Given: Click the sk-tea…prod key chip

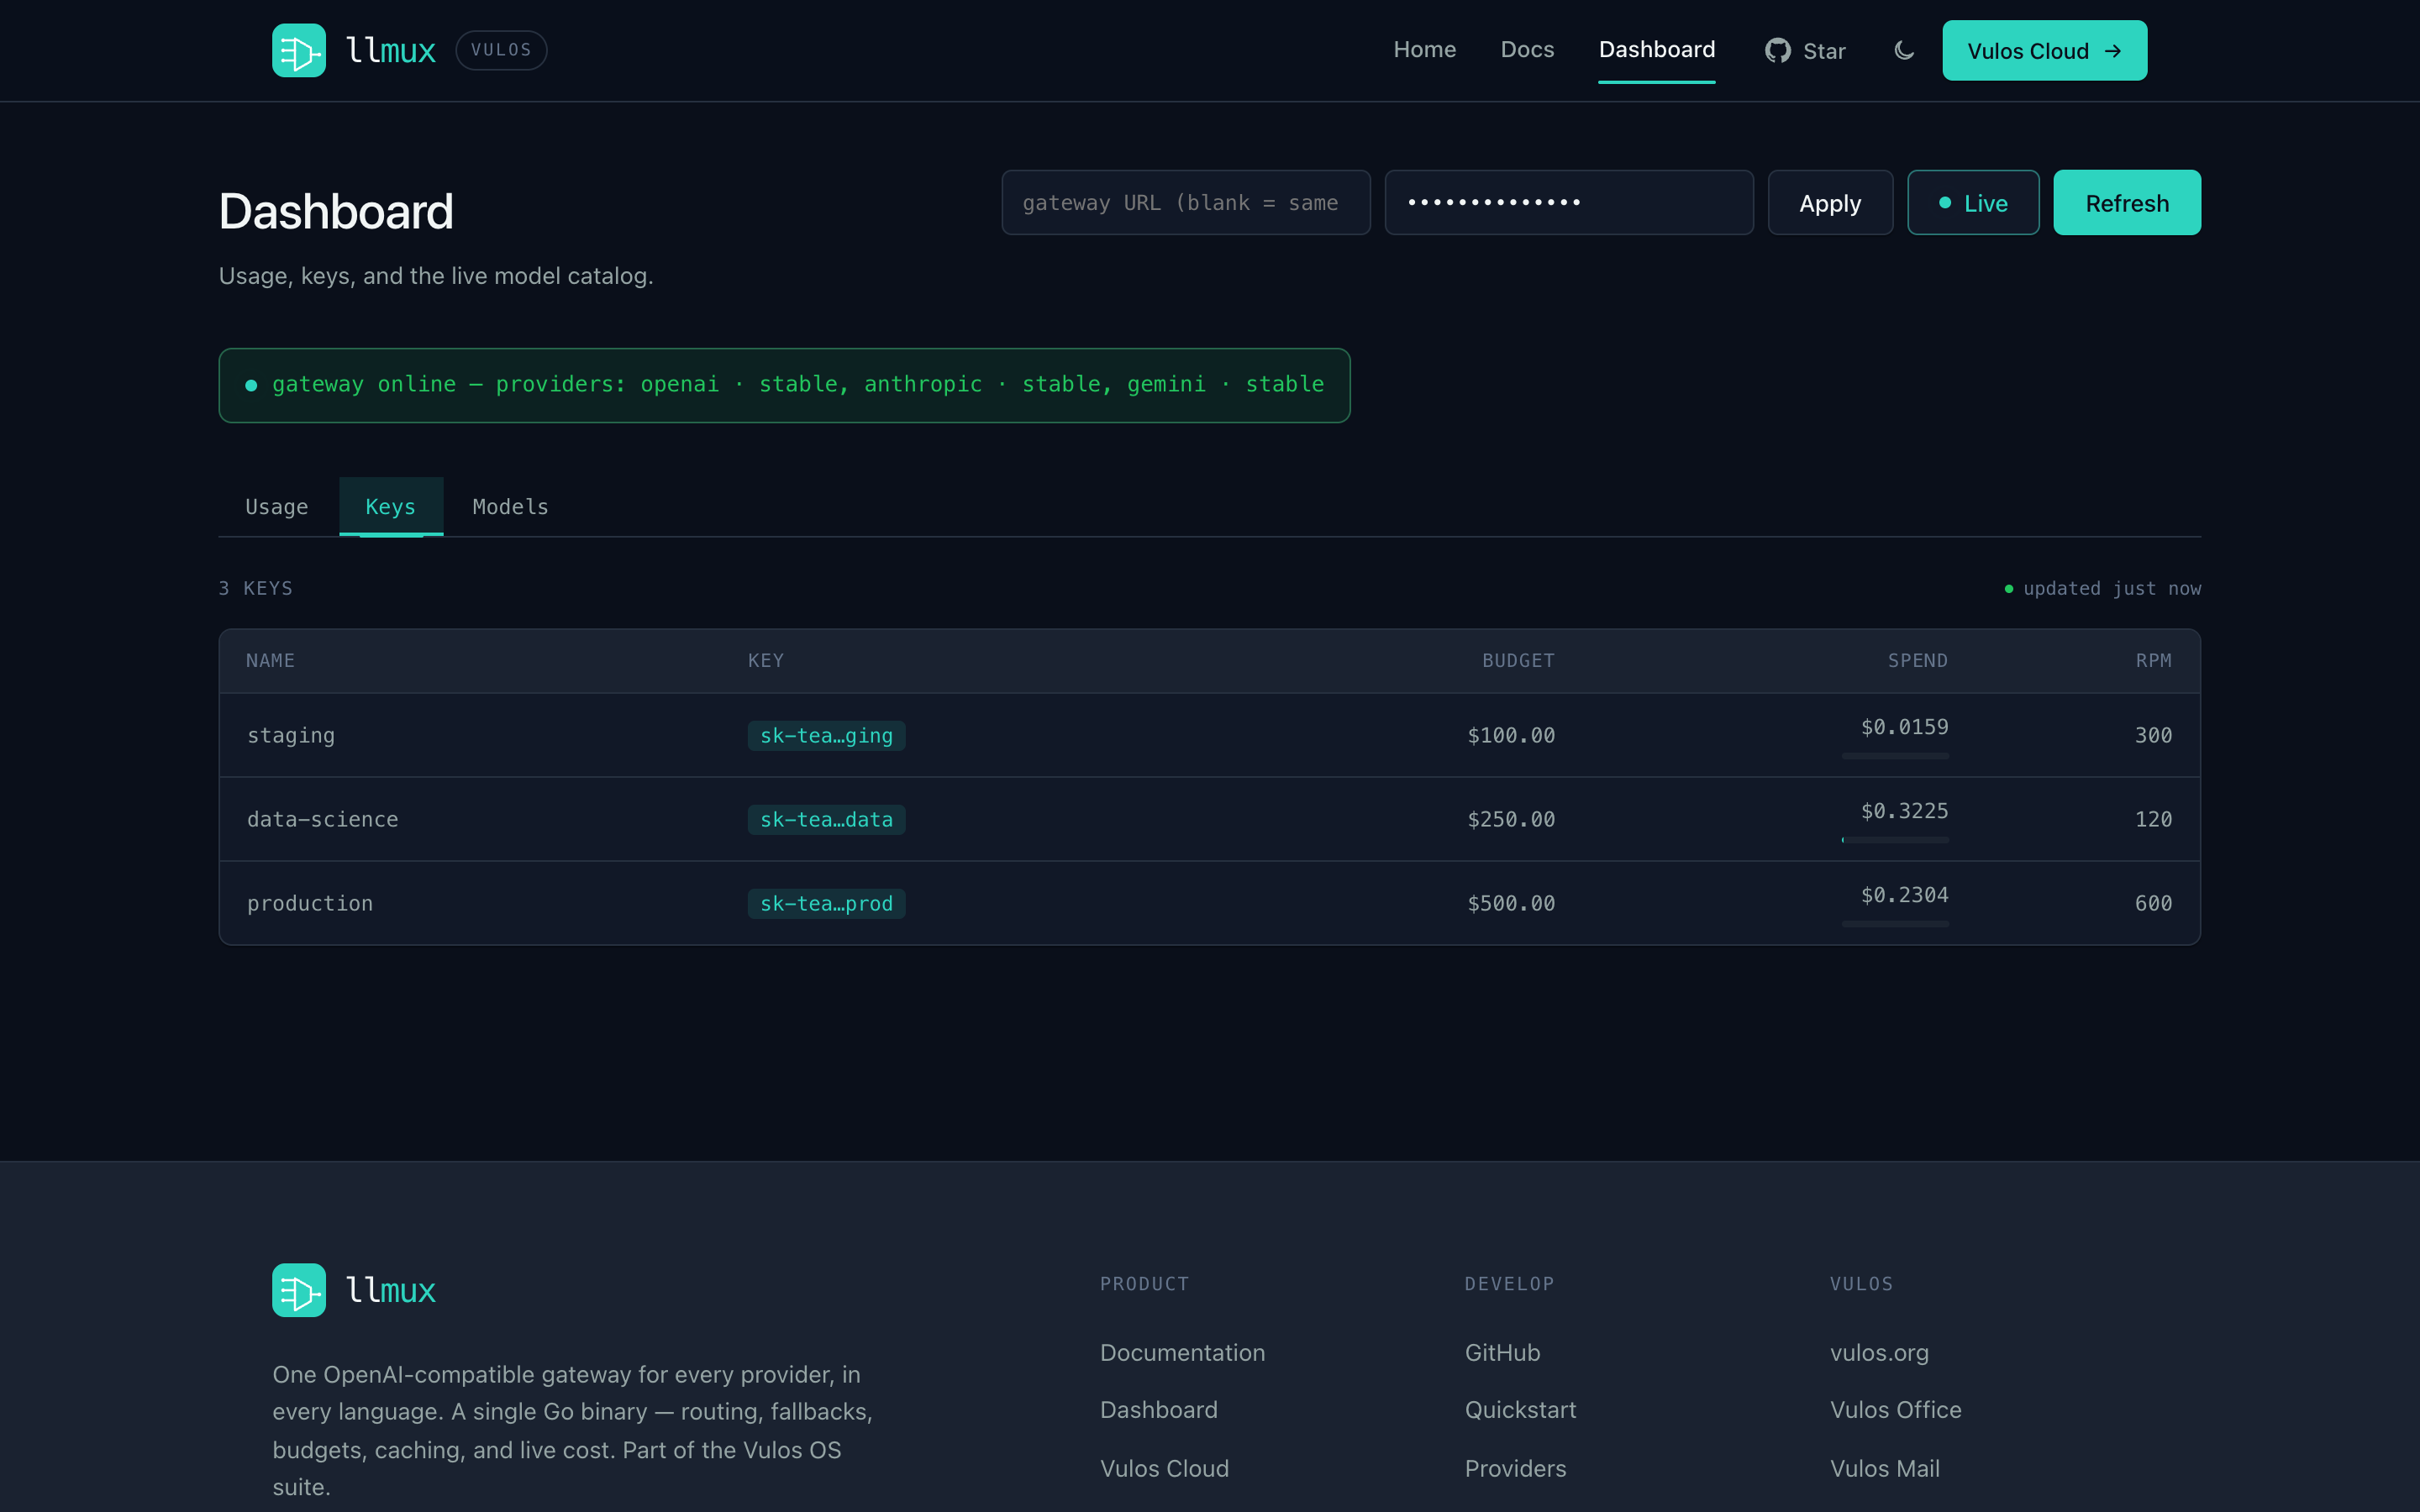Looking at the screenshot, I should coord(826,903).
